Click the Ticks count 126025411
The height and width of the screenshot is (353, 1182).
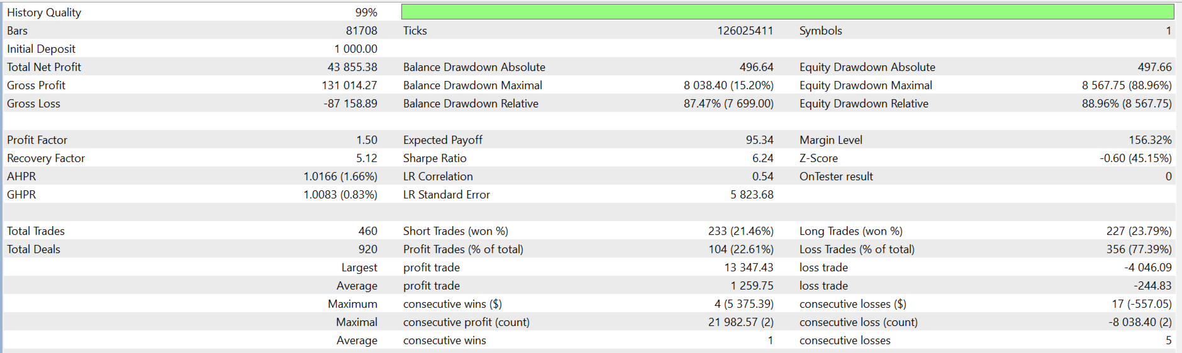[745, 31]
